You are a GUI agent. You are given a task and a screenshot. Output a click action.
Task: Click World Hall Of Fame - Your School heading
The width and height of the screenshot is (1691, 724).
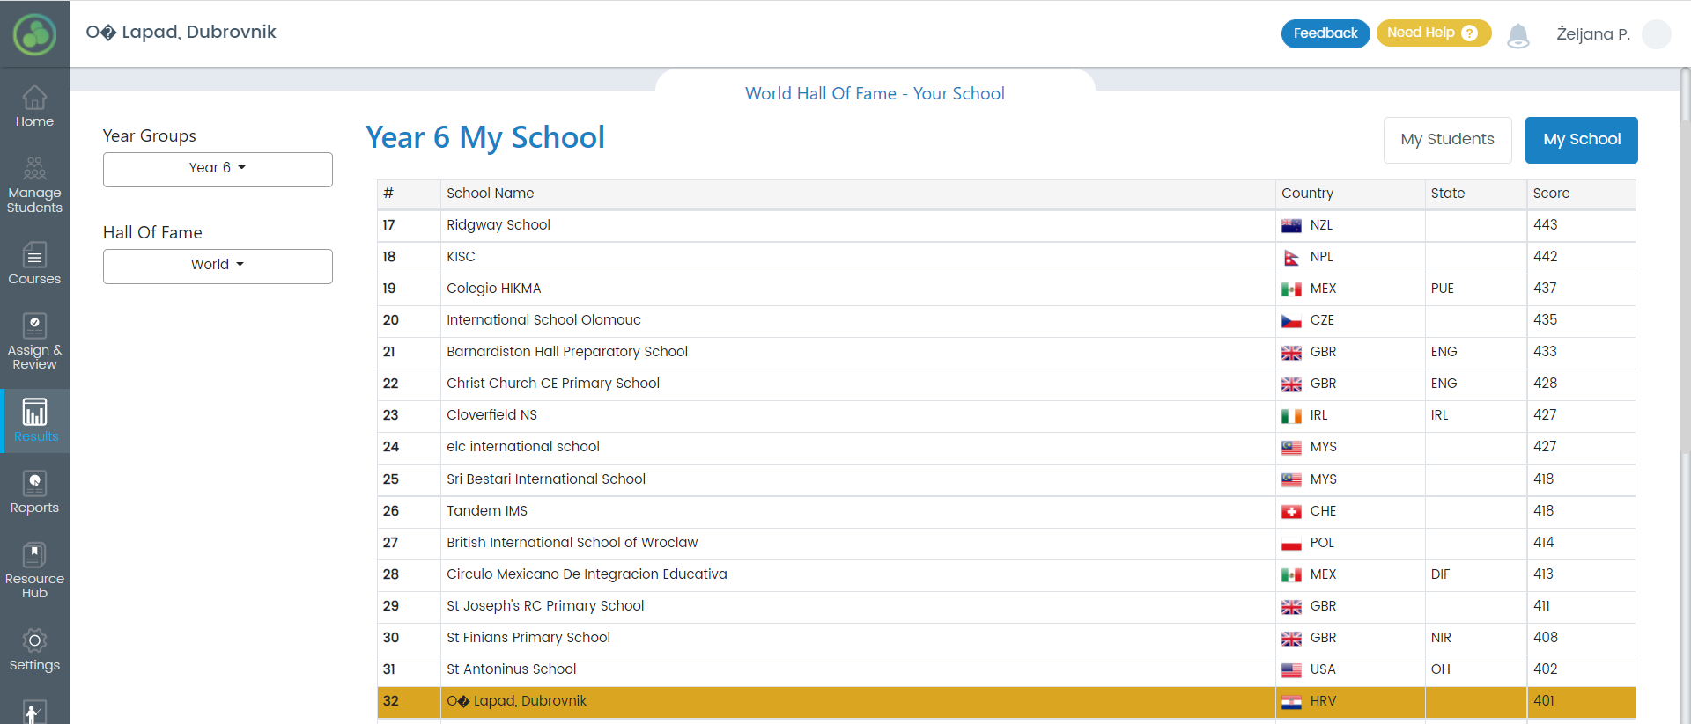875,93
